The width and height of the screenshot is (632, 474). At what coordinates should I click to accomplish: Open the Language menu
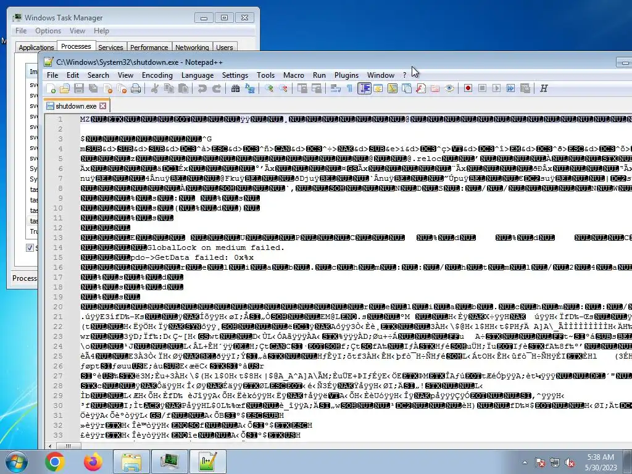[x=197, y=75]
